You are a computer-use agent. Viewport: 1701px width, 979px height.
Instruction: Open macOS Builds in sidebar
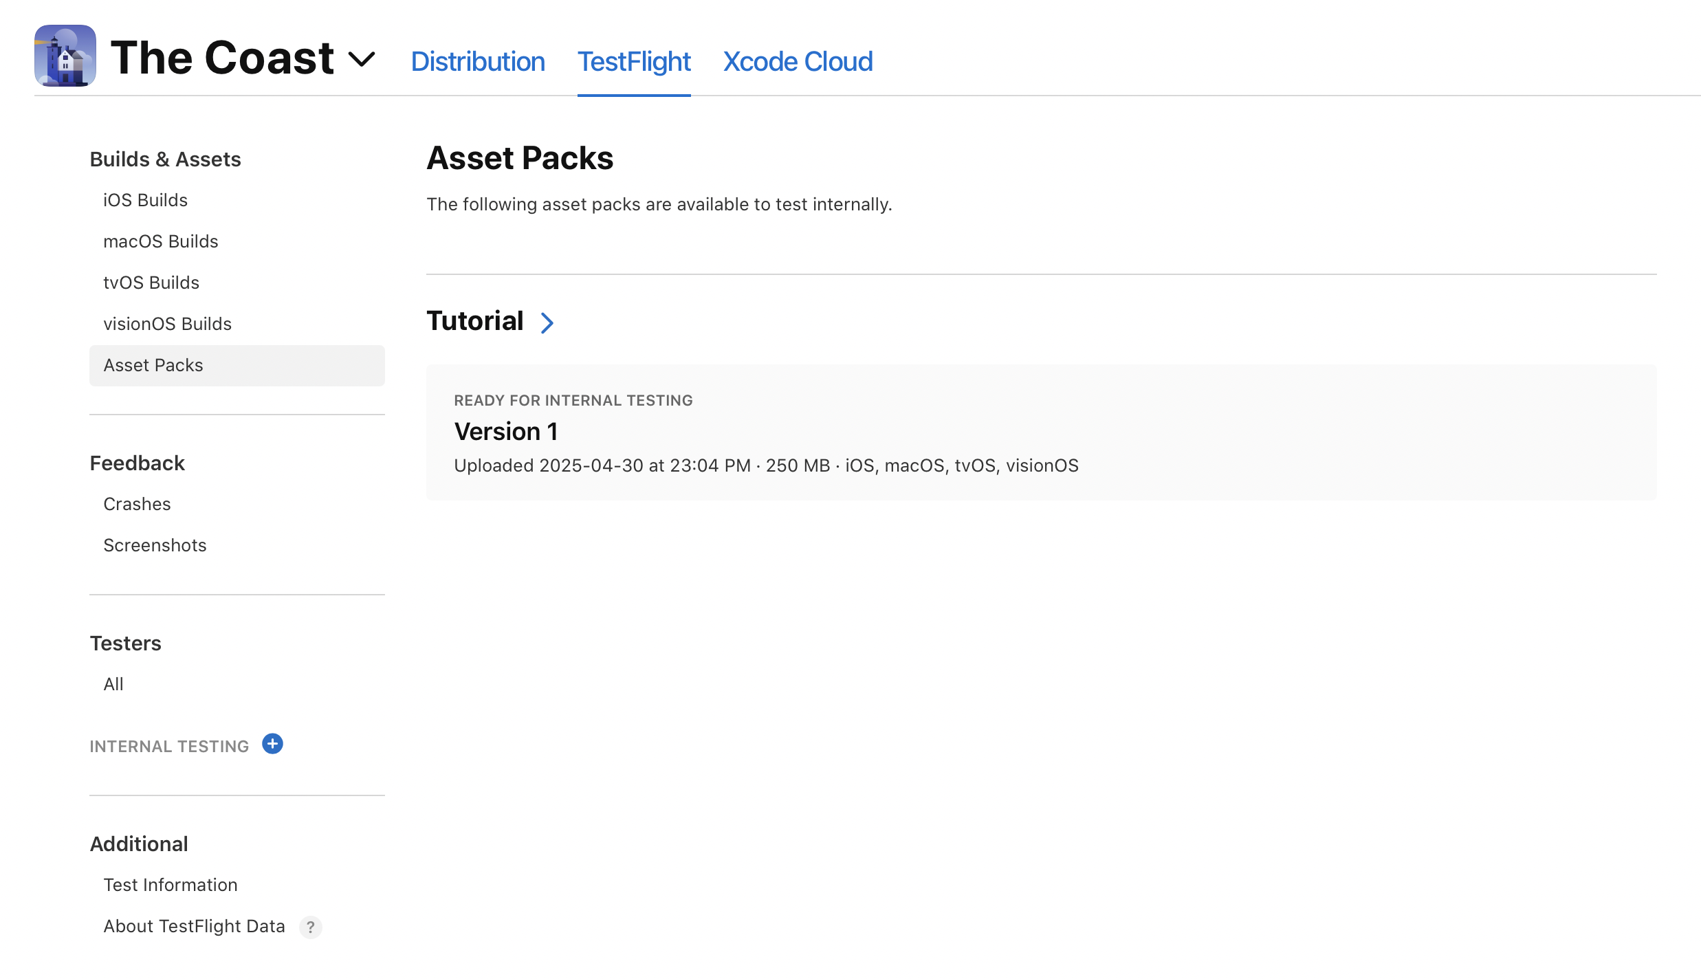tap(161, 241)
